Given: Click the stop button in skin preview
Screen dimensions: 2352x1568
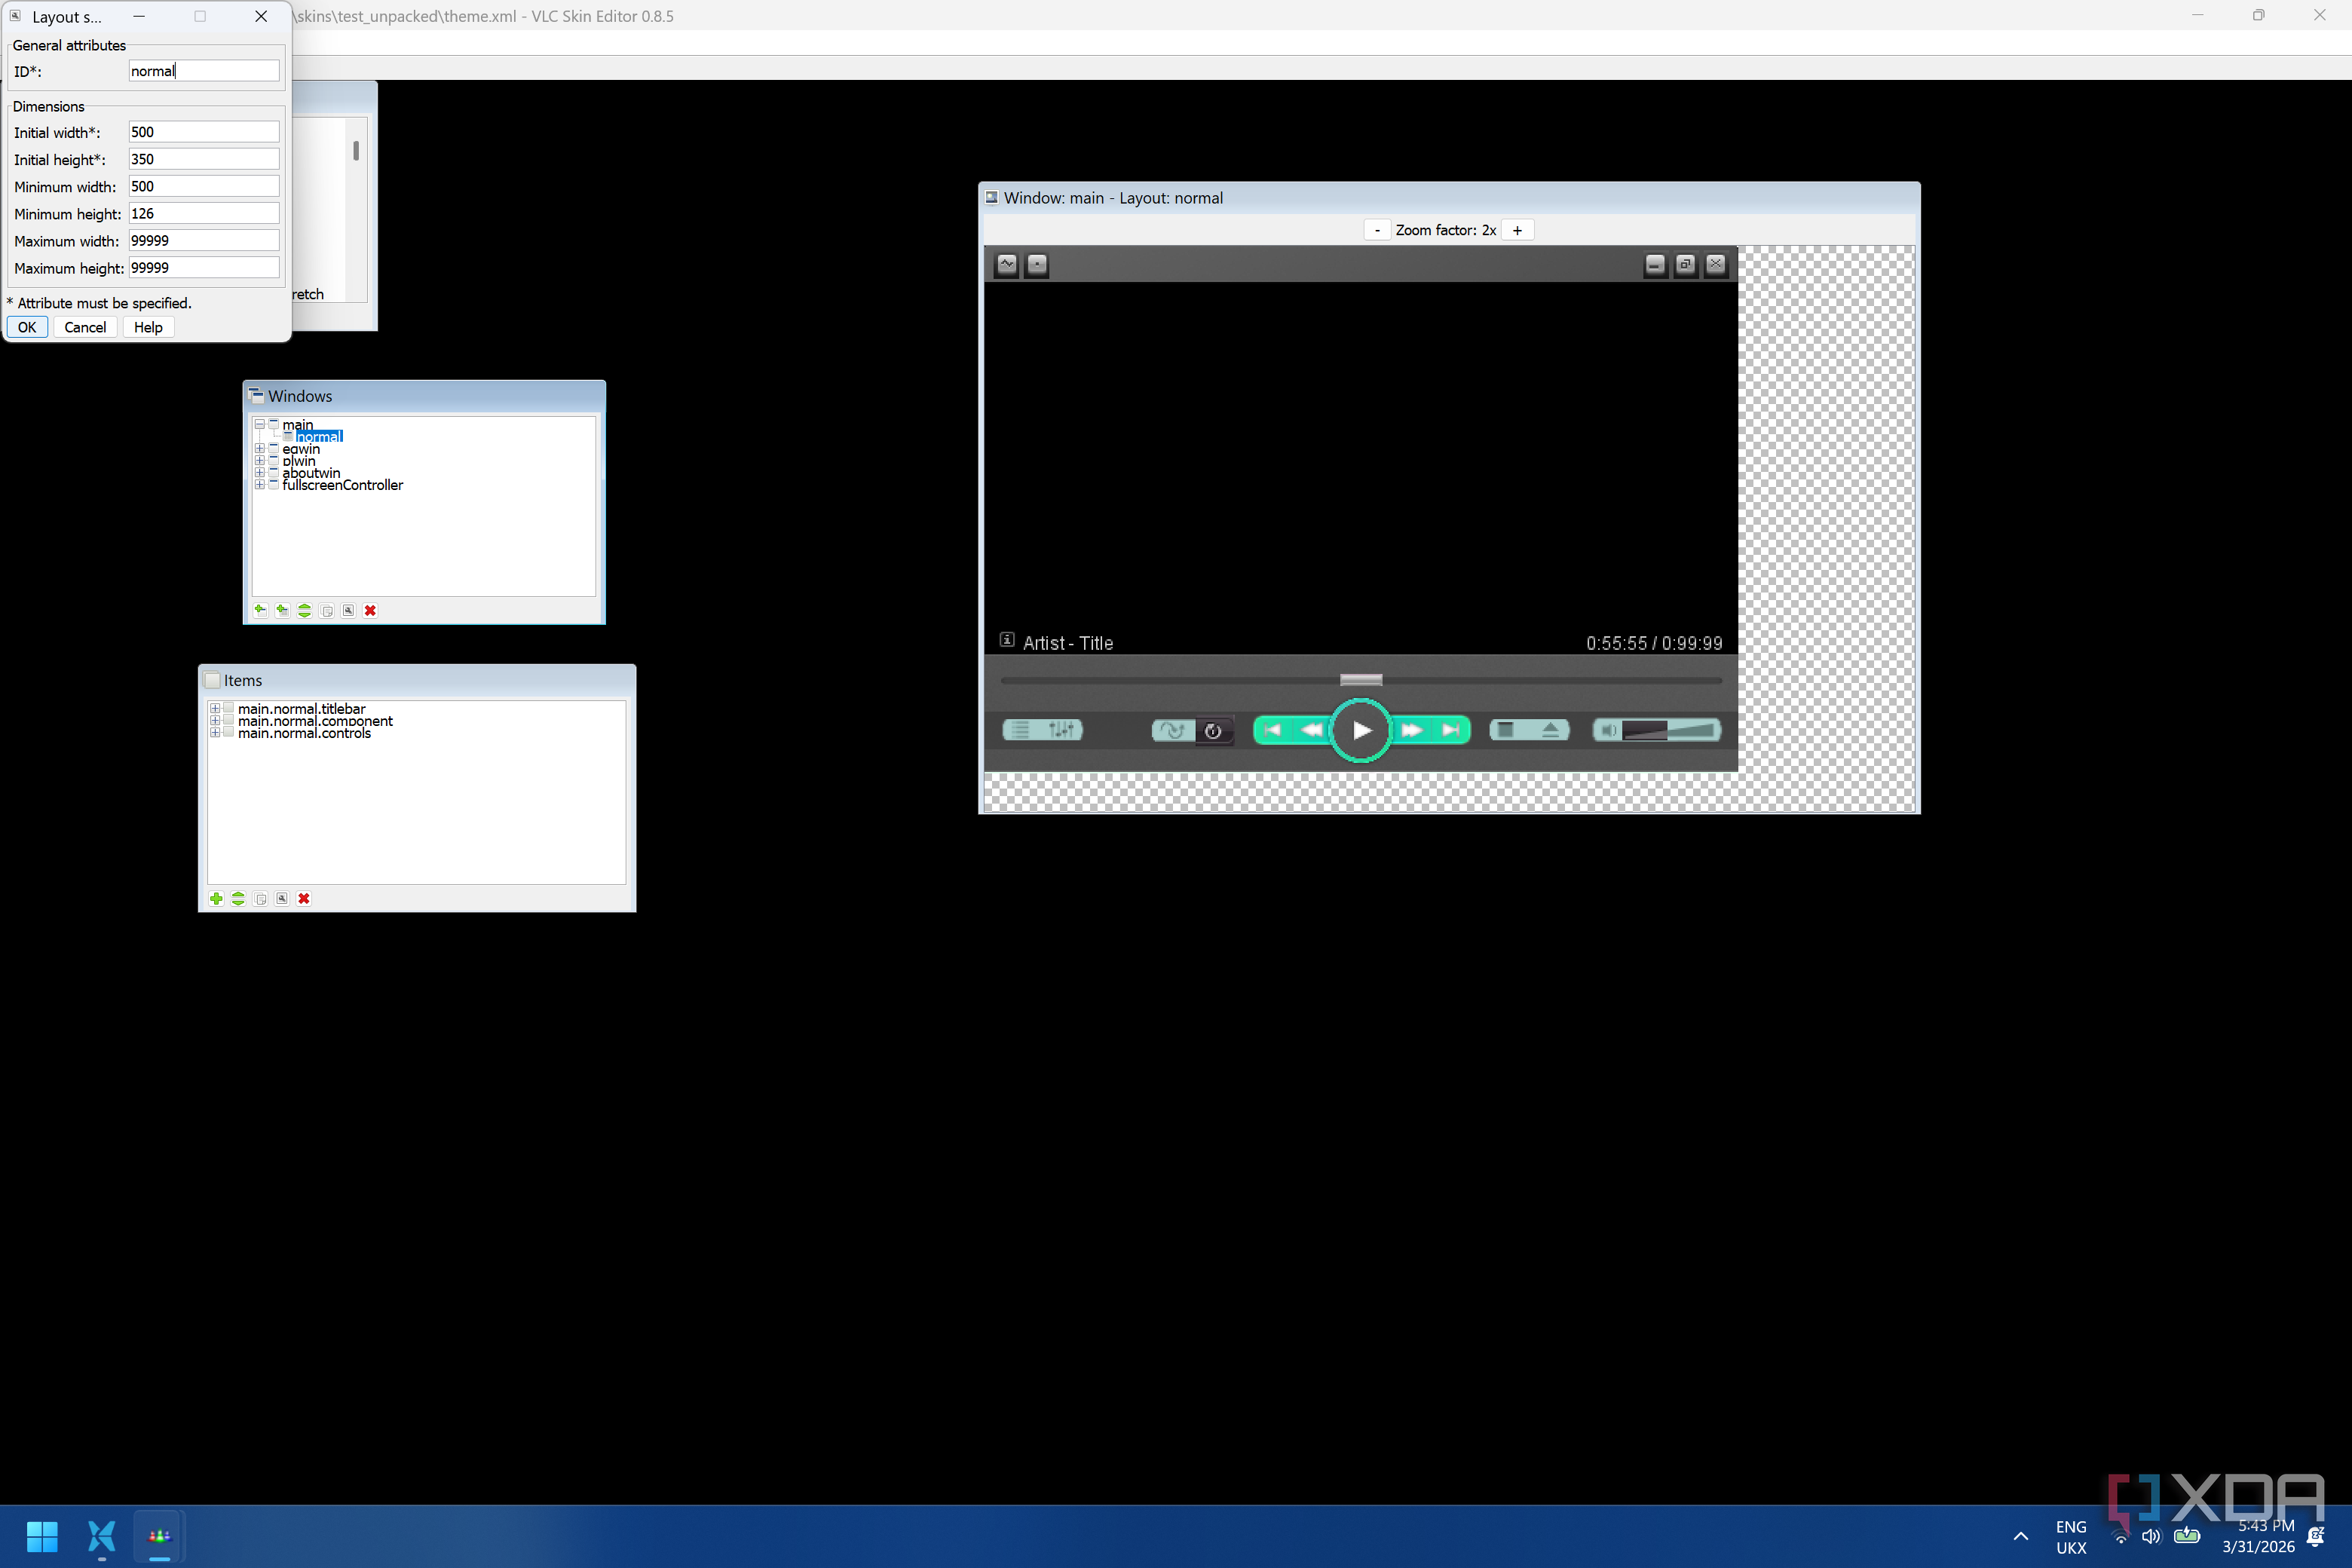Looking at the screenshot, I should pyautogui.click(x=1506, y=730).
